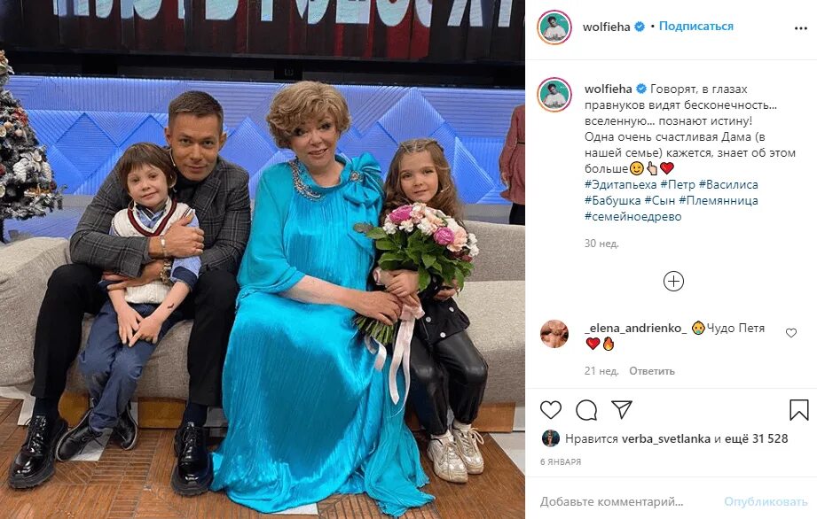
Task: Share the post with the paper plane icon
Action: coord(622,410)
